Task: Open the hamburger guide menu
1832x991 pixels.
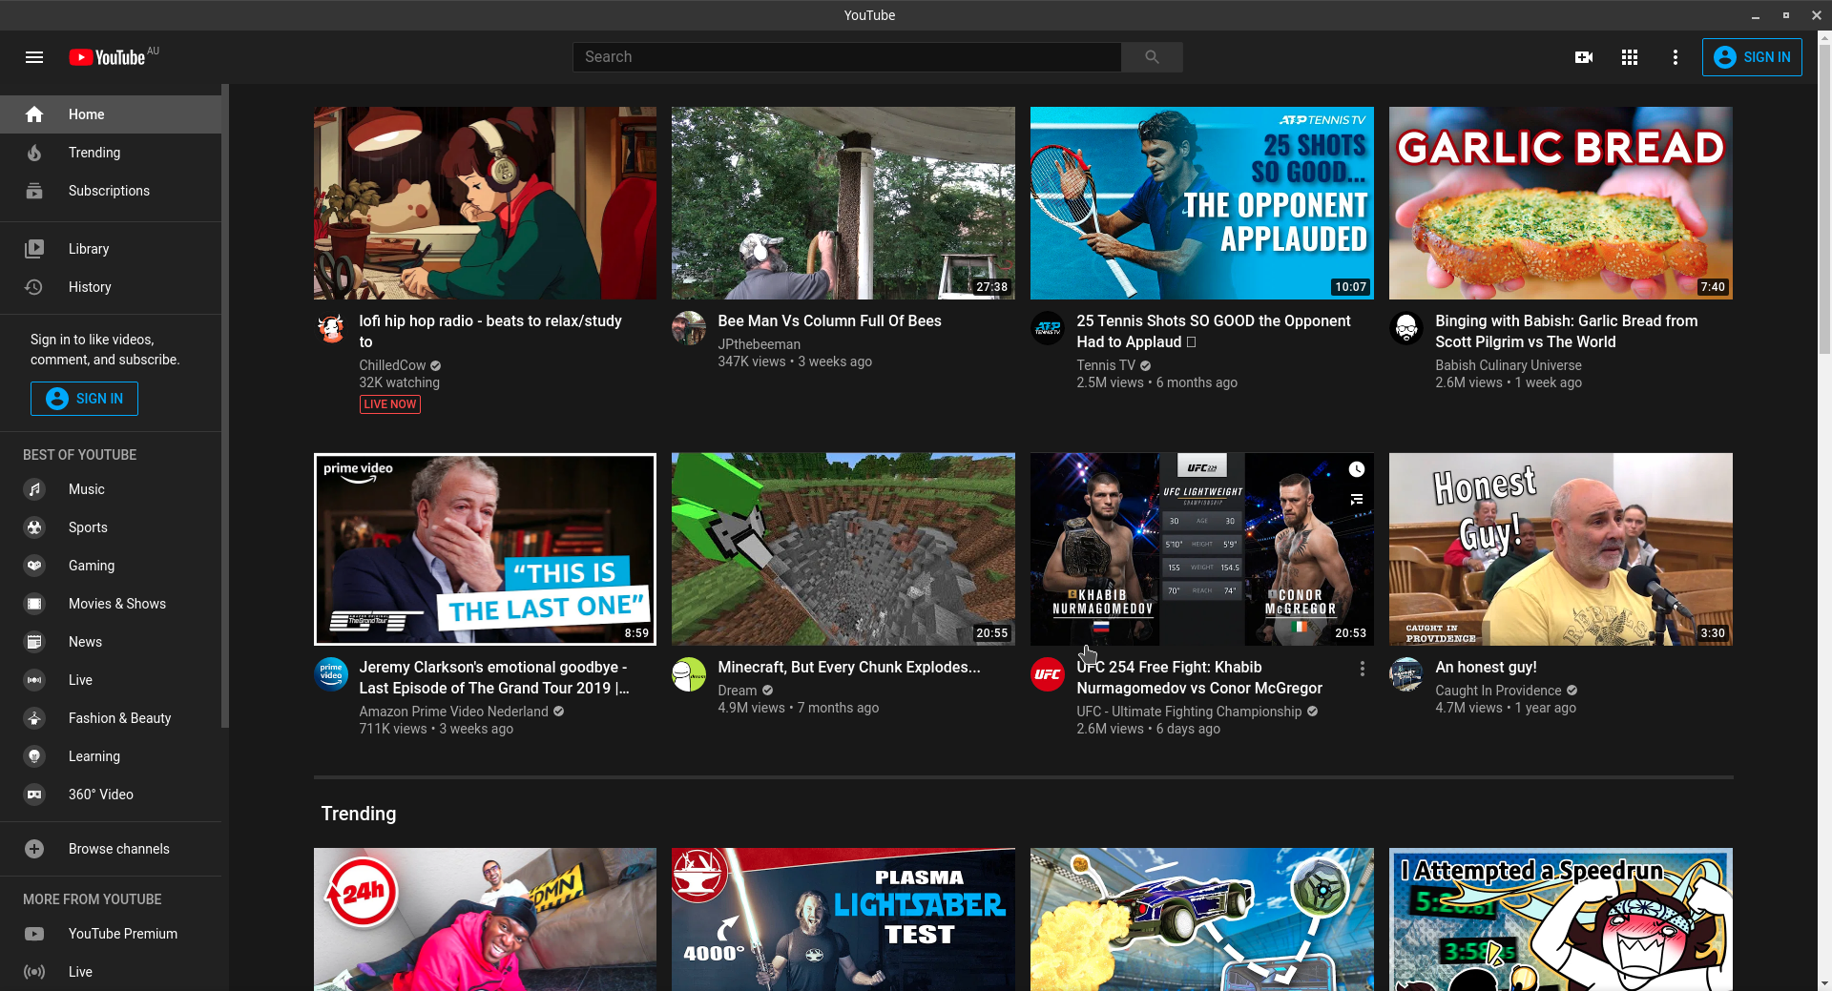Action: click(x=34, y=57)
